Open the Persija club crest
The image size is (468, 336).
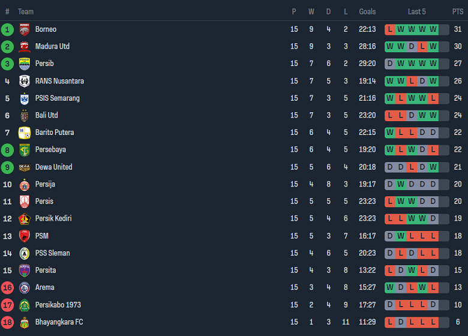click(x=25, y=184)
